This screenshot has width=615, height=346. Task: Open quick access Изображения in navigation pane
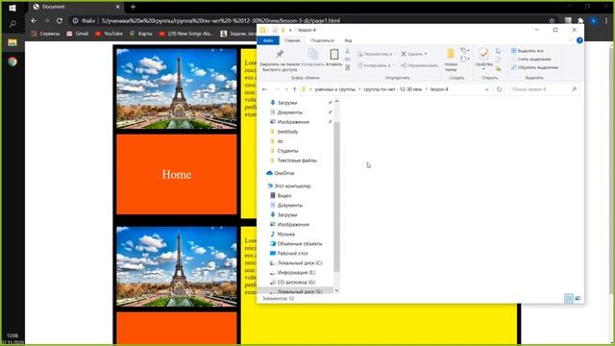click(x=293, y=122)
